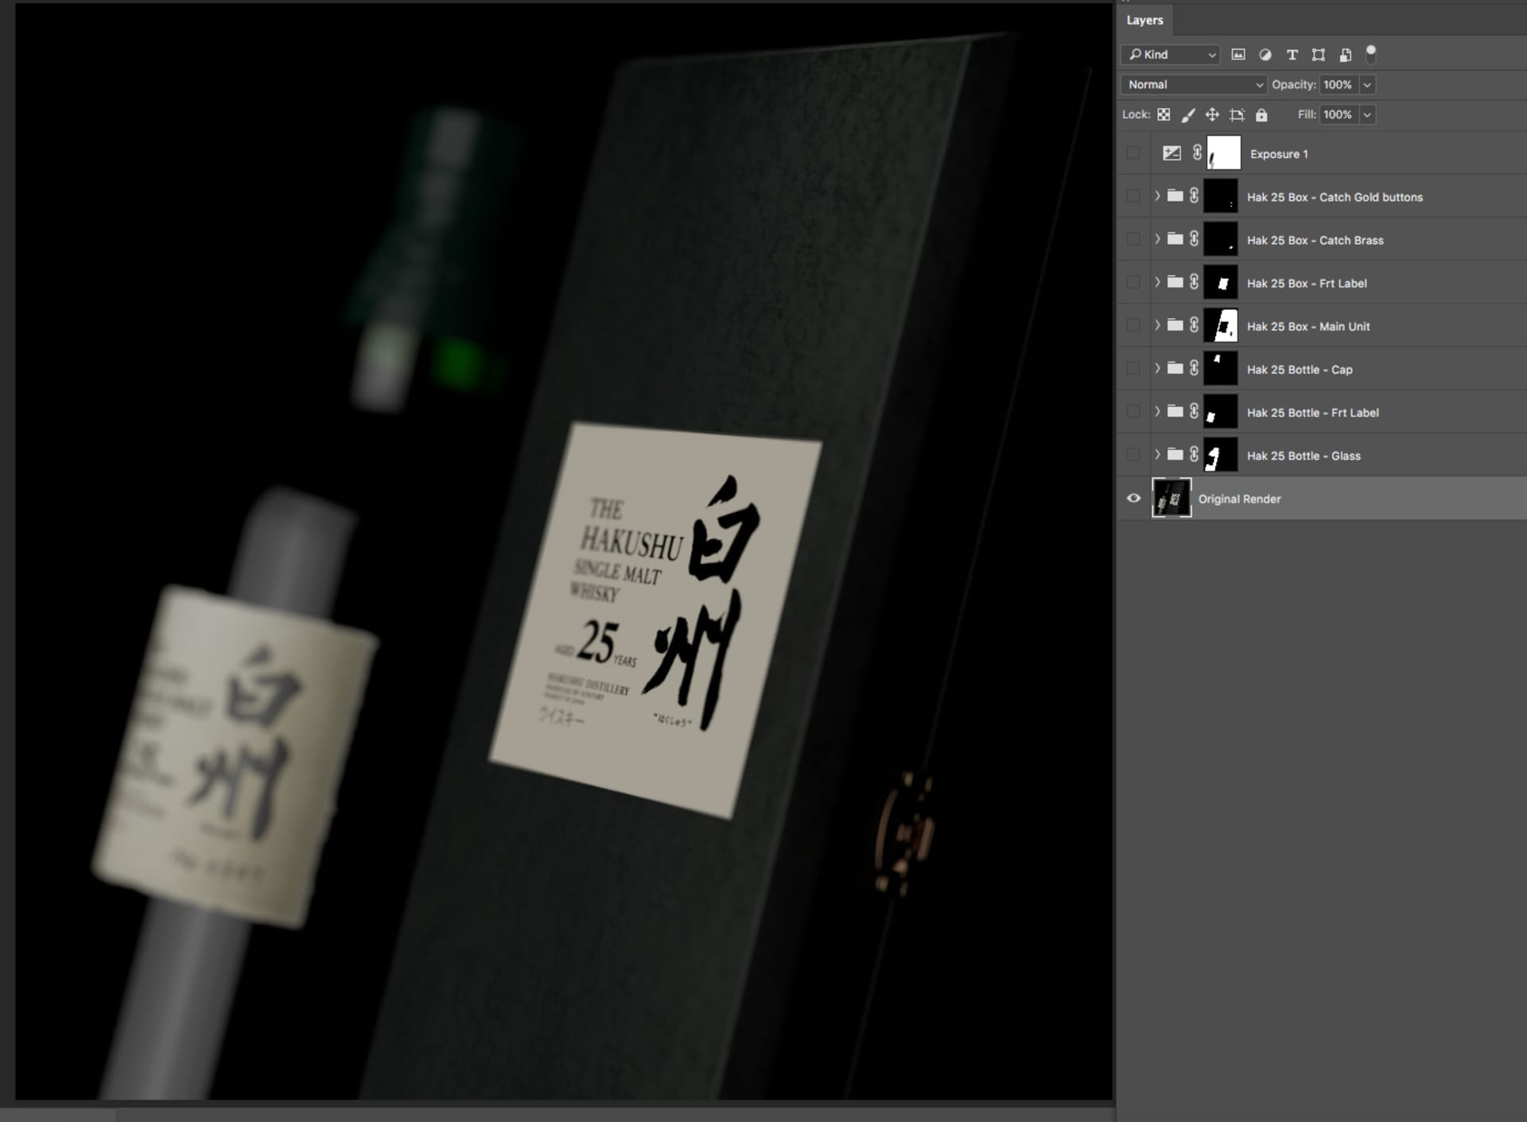This screenshot has width=1527, height=1122.
Task: Click the Hak 25 Box - Frt Label layer item
Action: tap(1304, 282)
